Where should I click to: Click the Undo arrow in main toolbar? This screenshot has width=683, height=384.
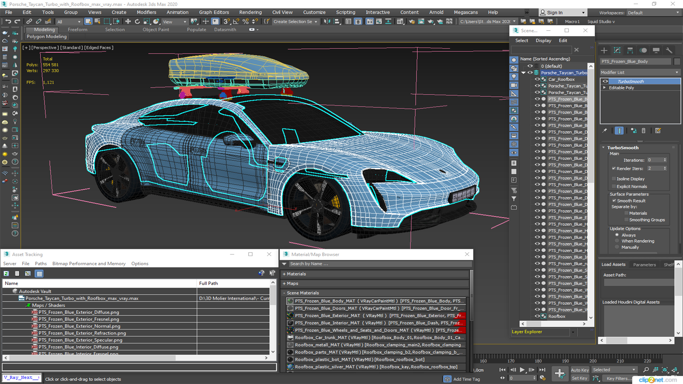pos(8,22)
